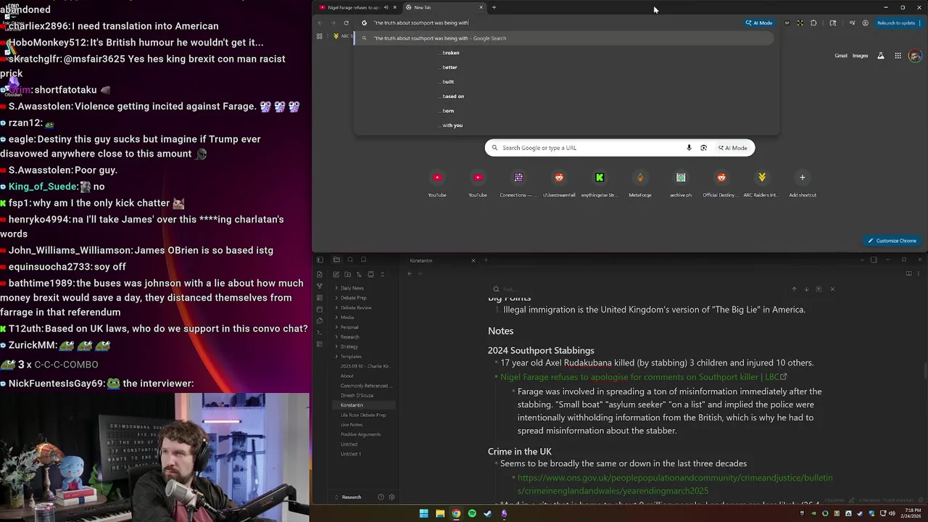
Task: Click the Add shortcut plus tile
Action: [803, 183]
